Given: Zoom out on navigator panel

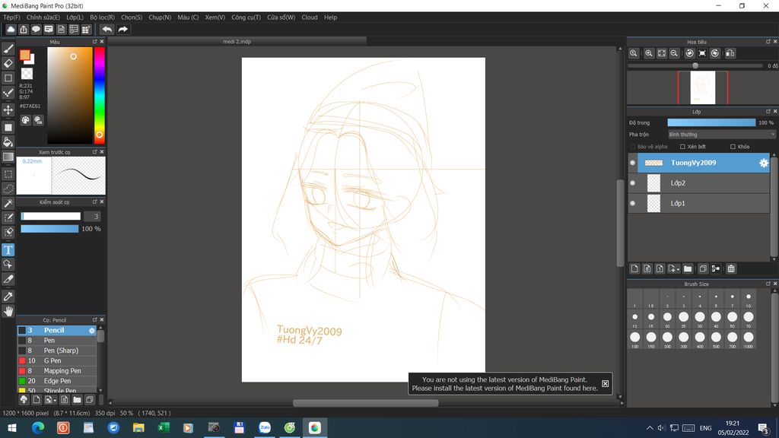Looking at the screenshot, I should 674,53.
